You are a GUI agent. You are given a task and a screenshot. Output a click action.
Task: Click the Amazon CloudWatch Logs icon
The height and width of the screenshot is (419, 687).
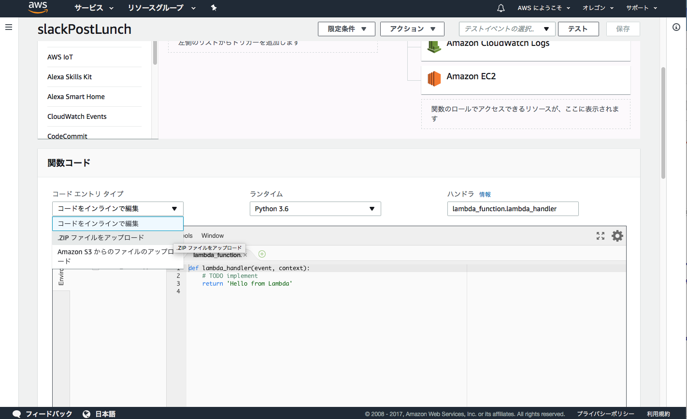point(434,46)
